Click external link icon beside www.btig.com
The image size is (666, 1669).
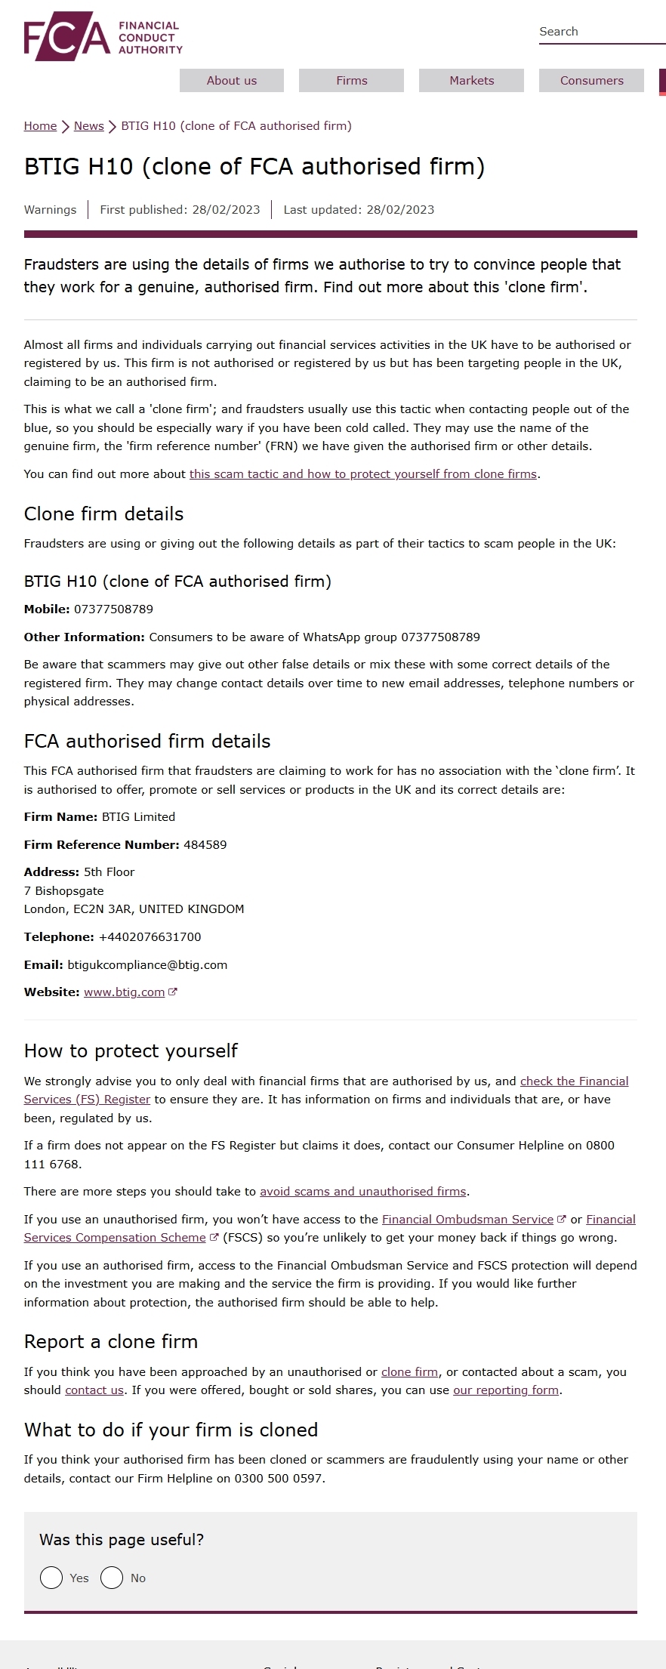click(x=173, y=992)
